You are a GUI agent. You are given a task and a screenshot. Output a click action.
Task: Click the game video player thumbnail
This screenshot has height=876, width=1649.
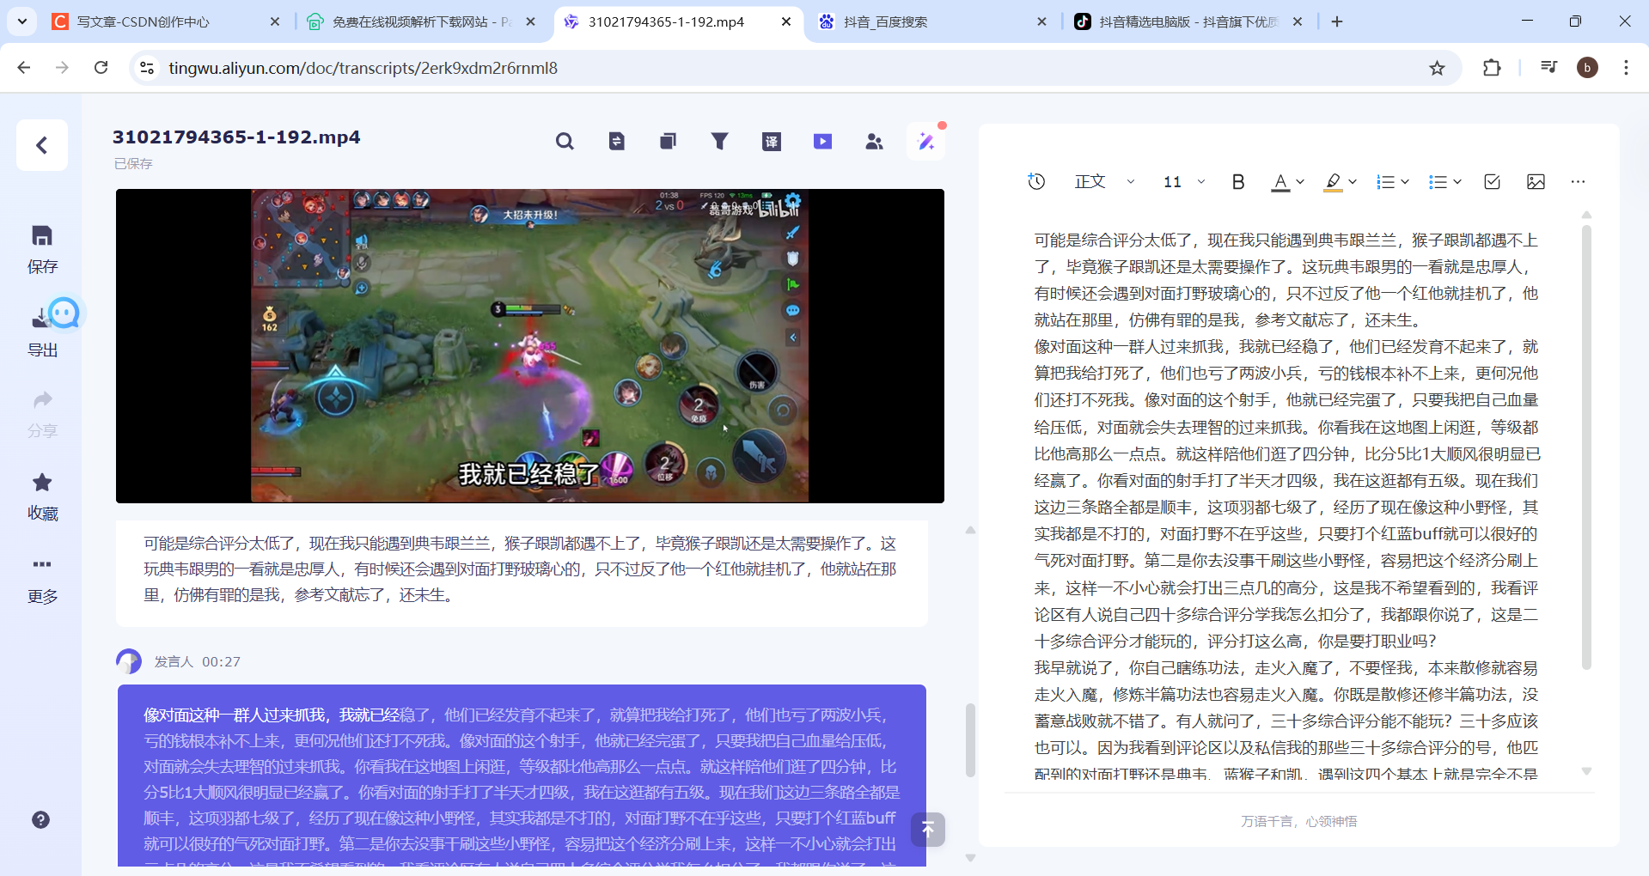pyautogui.click(x=530, y=346)
